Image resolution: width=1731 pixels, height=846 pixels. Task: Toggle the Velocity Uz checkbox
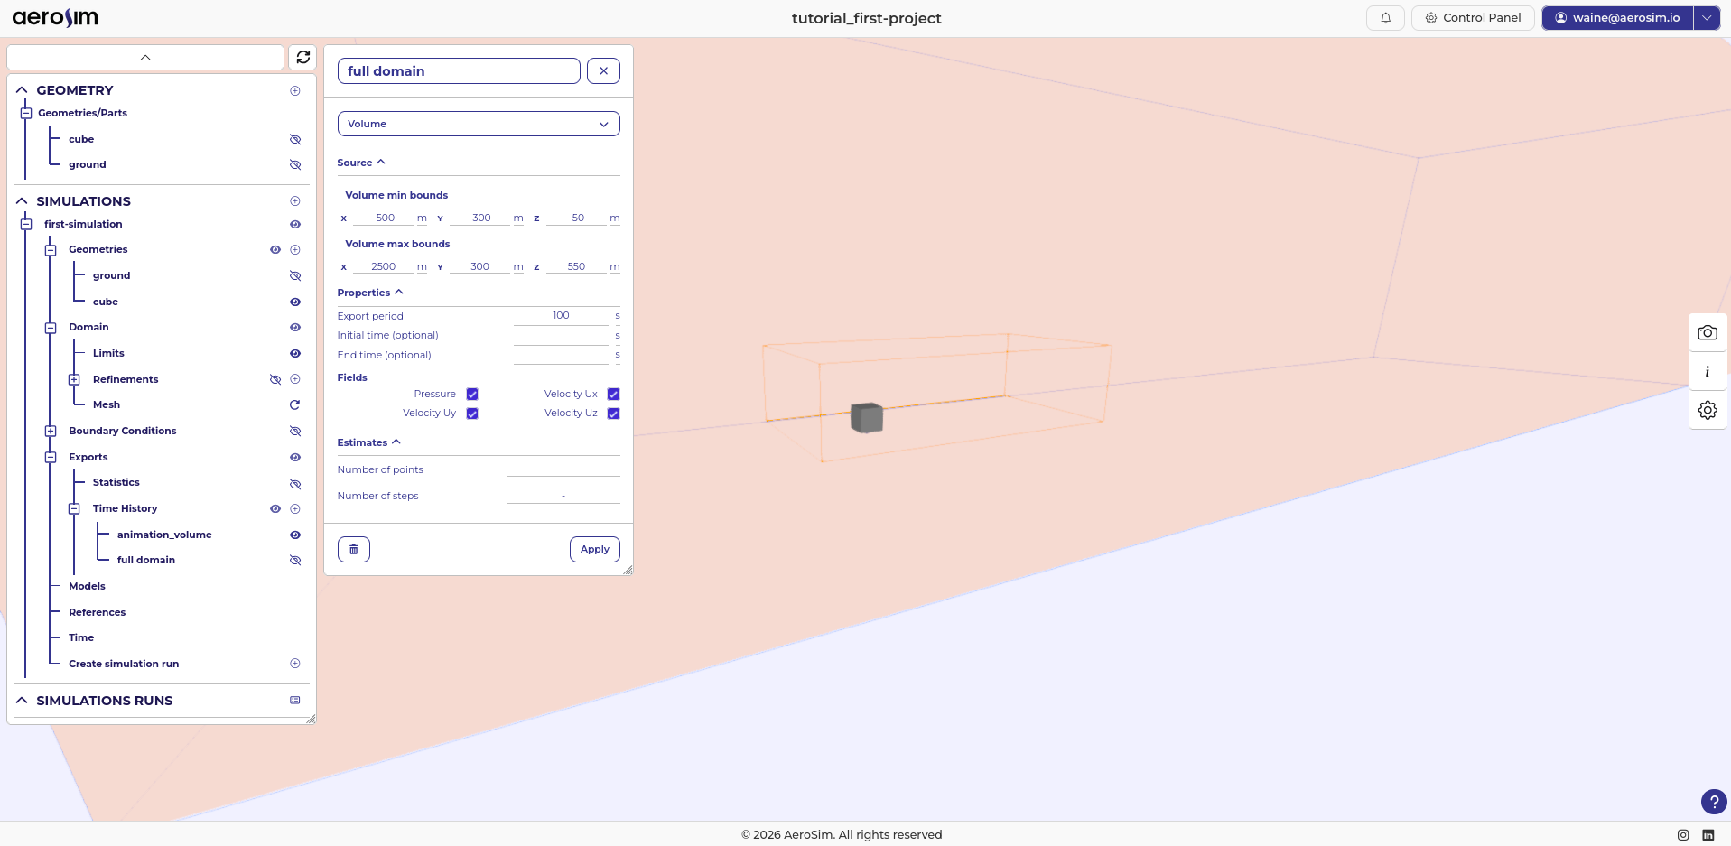point(613,414)
